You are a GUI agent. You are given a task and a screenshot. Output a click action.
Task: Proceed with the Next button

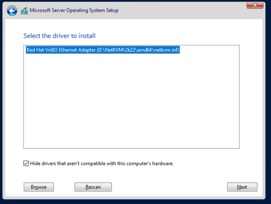[242, 187]
